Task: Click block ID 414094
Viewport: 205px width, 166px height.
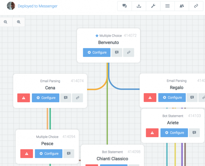Action: coord(69,137)
